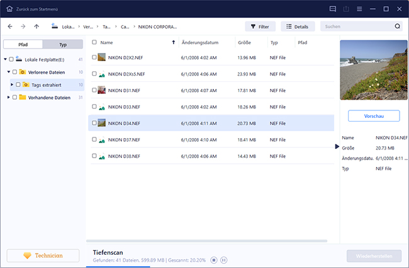Viewport: 409px width, 268px height.
Task: Click the drive icon in breadcrumb
Action: coord(55,26)
